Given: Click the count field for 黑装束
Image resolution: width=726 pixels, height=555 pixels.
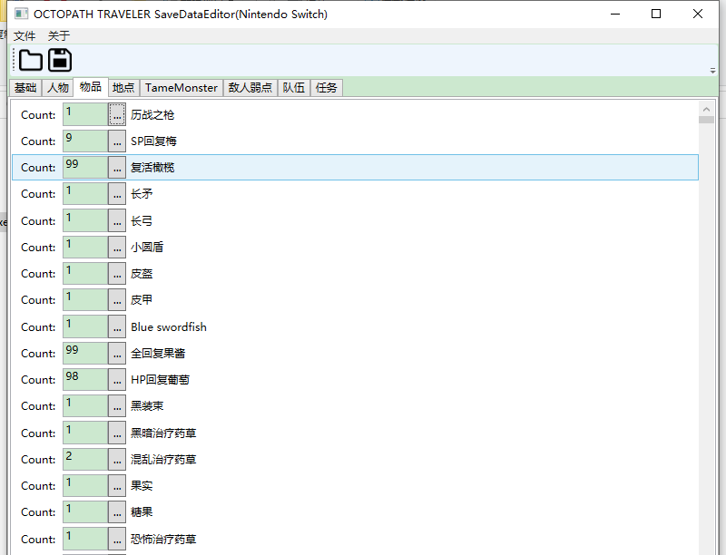Looking at the screenshot, I should pos(85,405).
